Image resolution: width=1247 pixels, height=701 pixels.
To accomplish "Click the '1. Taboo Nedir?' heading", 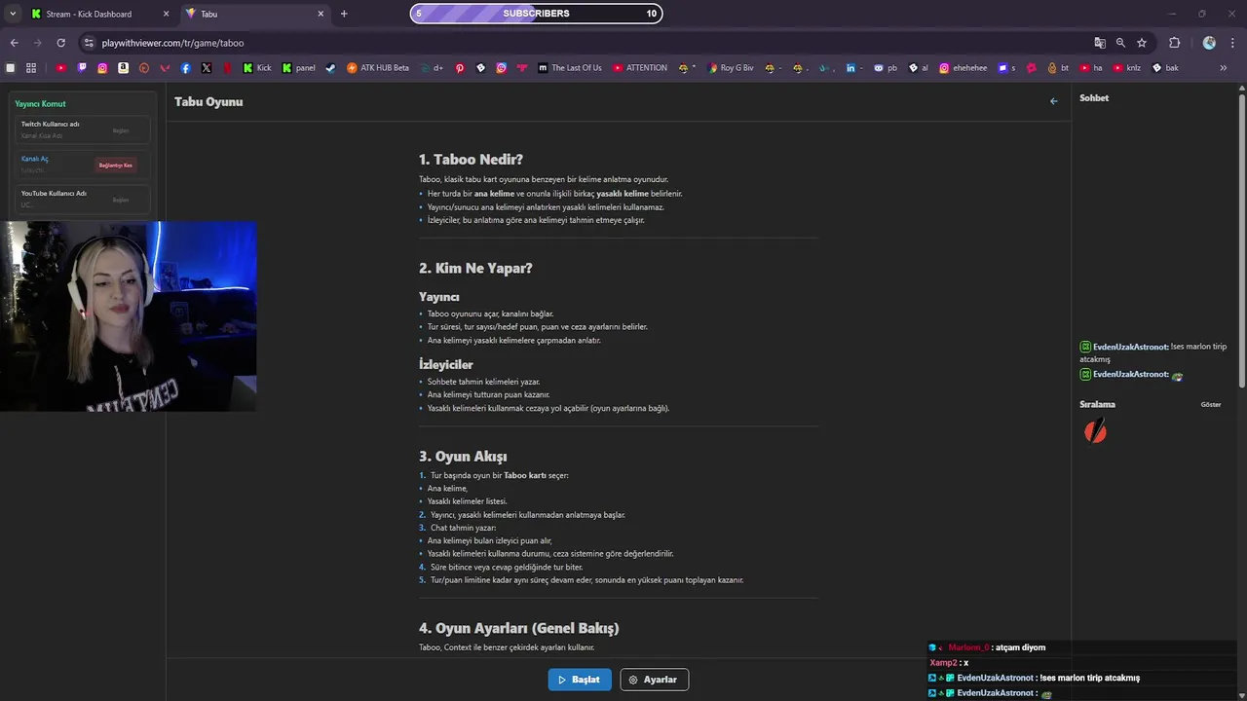I will (x=471, y=160).
